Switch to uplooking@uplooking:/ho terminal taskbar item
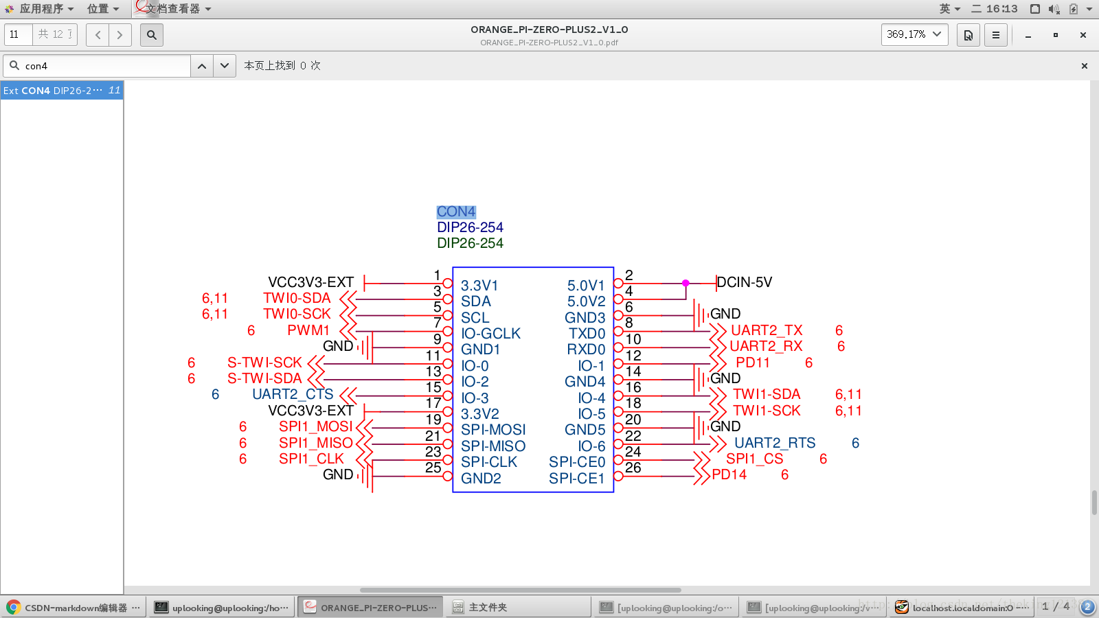The width and height of the screenshot is (1099, 618). click(222, 607)
